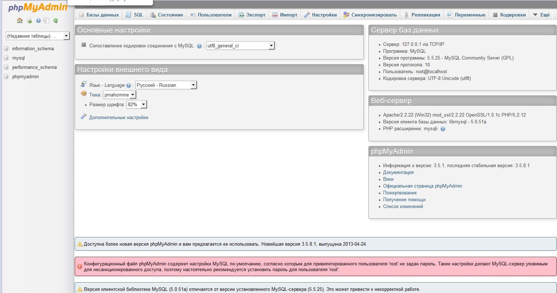Image resolution: width=557 pixels, height=293 pixels.
Task: Open the Настройки tab
Action: [x=320, y=15]
